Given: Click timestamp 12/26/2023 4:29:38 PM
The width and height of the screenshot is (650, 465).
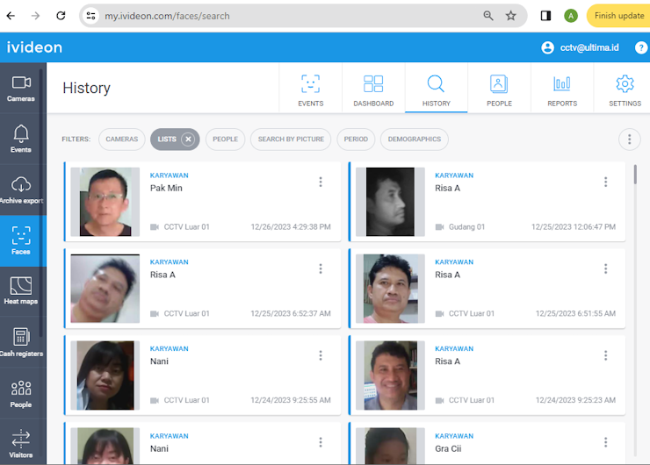Looking at the screenshot, I should [x=291, y=227].
